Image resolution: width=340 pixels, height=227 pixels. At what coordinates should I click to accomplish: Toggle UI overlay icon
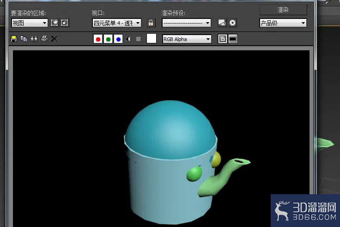tap(223, 39)
